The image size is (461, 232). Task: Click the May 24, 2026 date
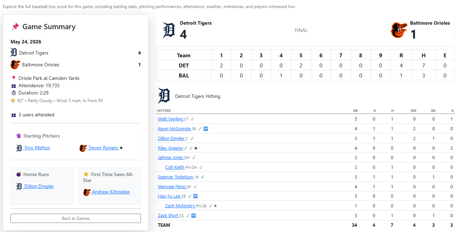click(26, 42)
